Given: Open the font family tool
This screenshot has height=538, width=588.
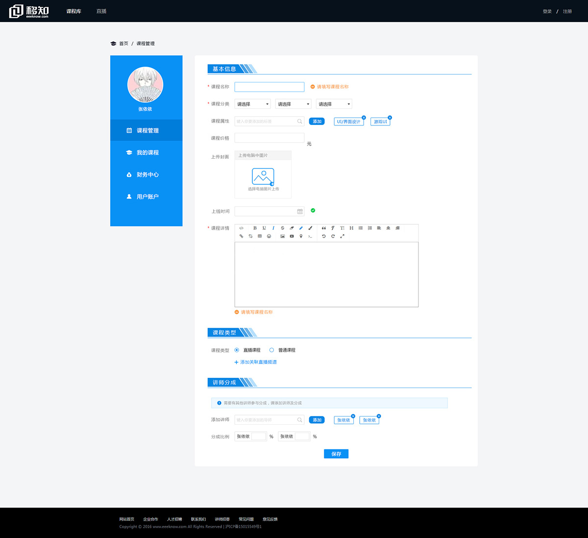Looking at the screenshot, I should [x=333, y=228].
